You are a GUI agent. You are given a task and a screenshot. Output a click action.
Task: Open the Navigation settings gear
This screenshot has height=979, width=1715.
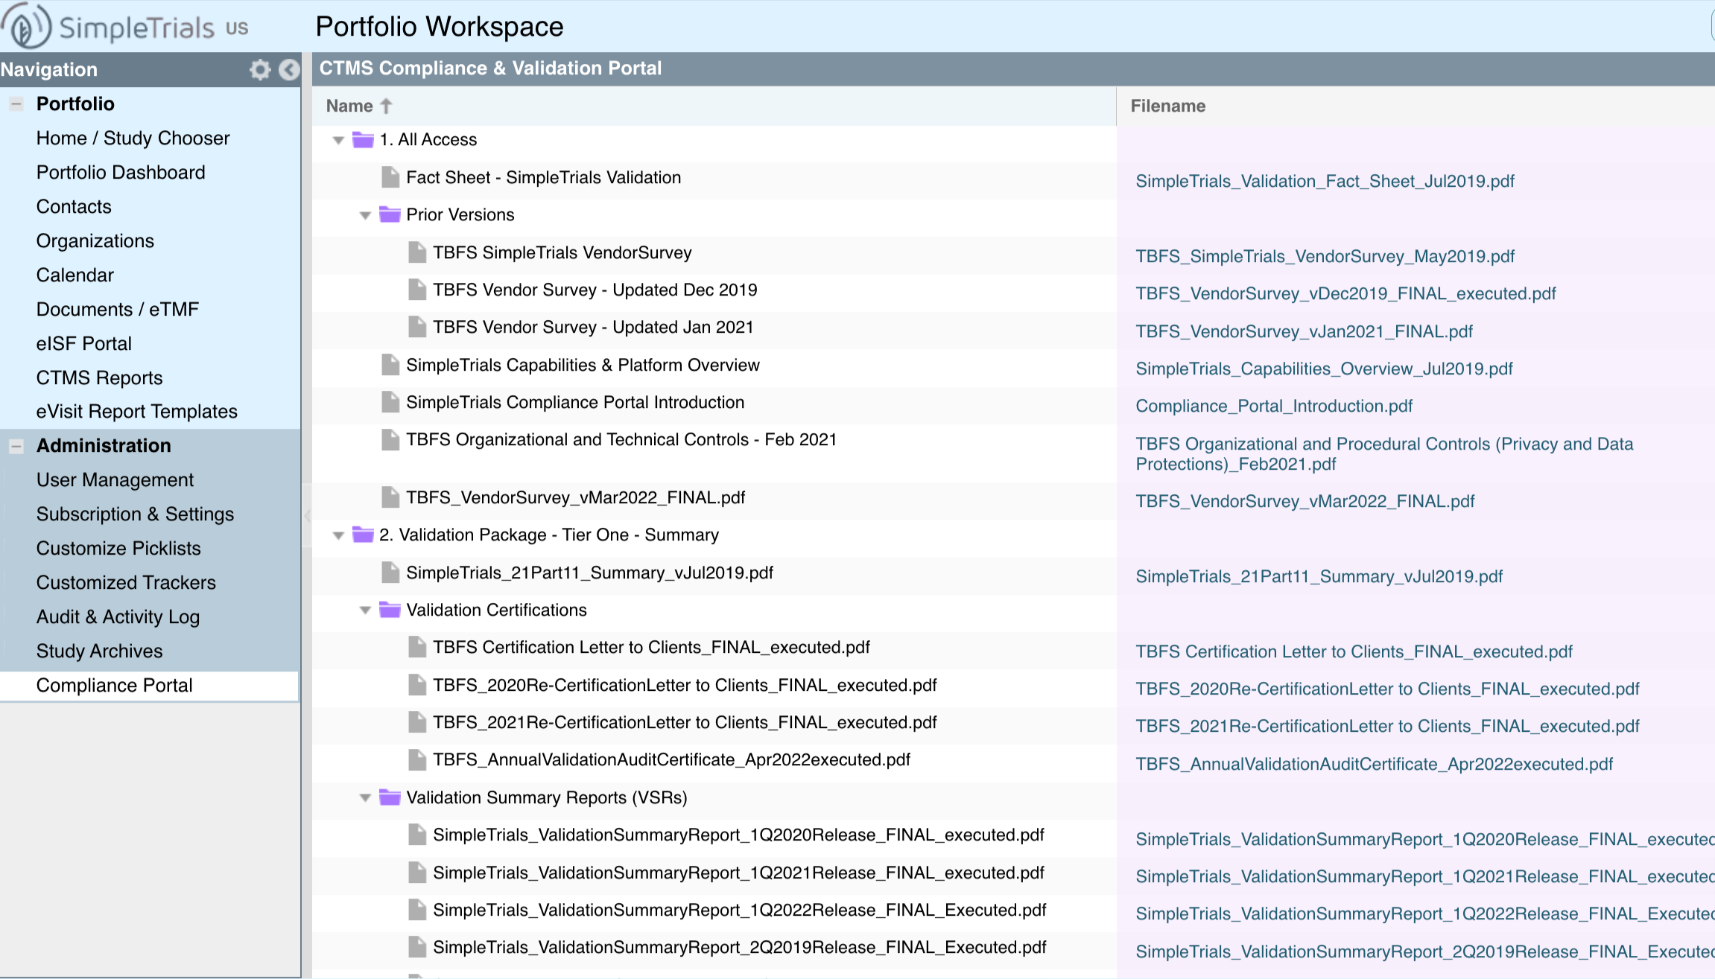(x=260, y=69)
